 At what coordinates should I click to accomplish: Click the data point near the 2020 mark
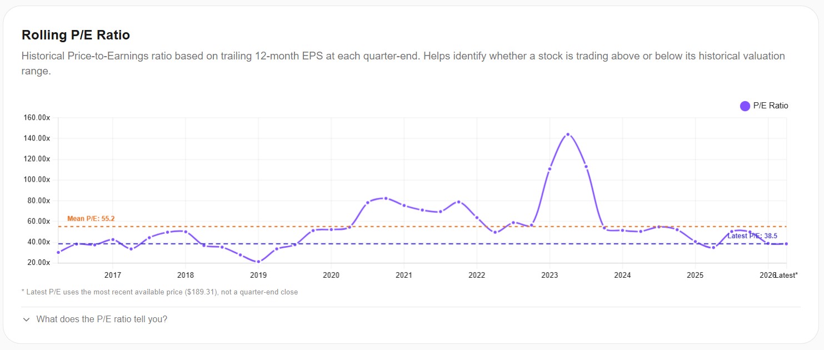click(331, 228)
